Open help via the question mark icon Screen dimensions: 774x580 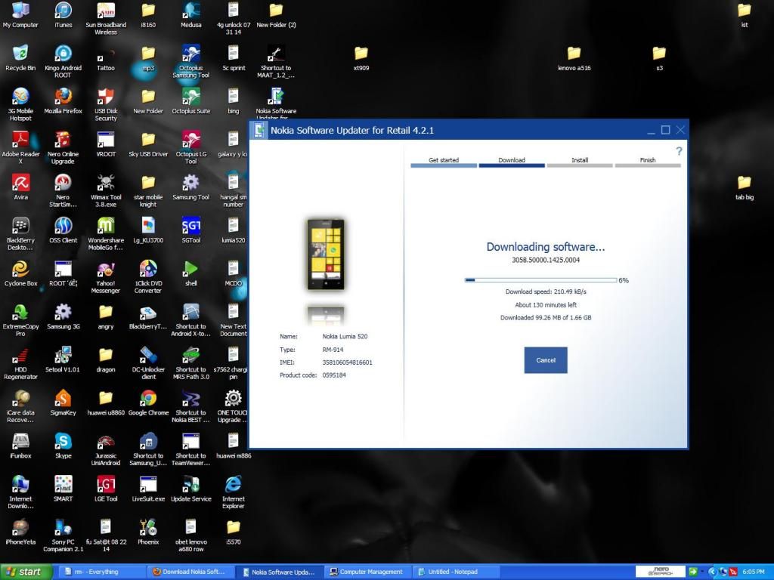point(679,151)
